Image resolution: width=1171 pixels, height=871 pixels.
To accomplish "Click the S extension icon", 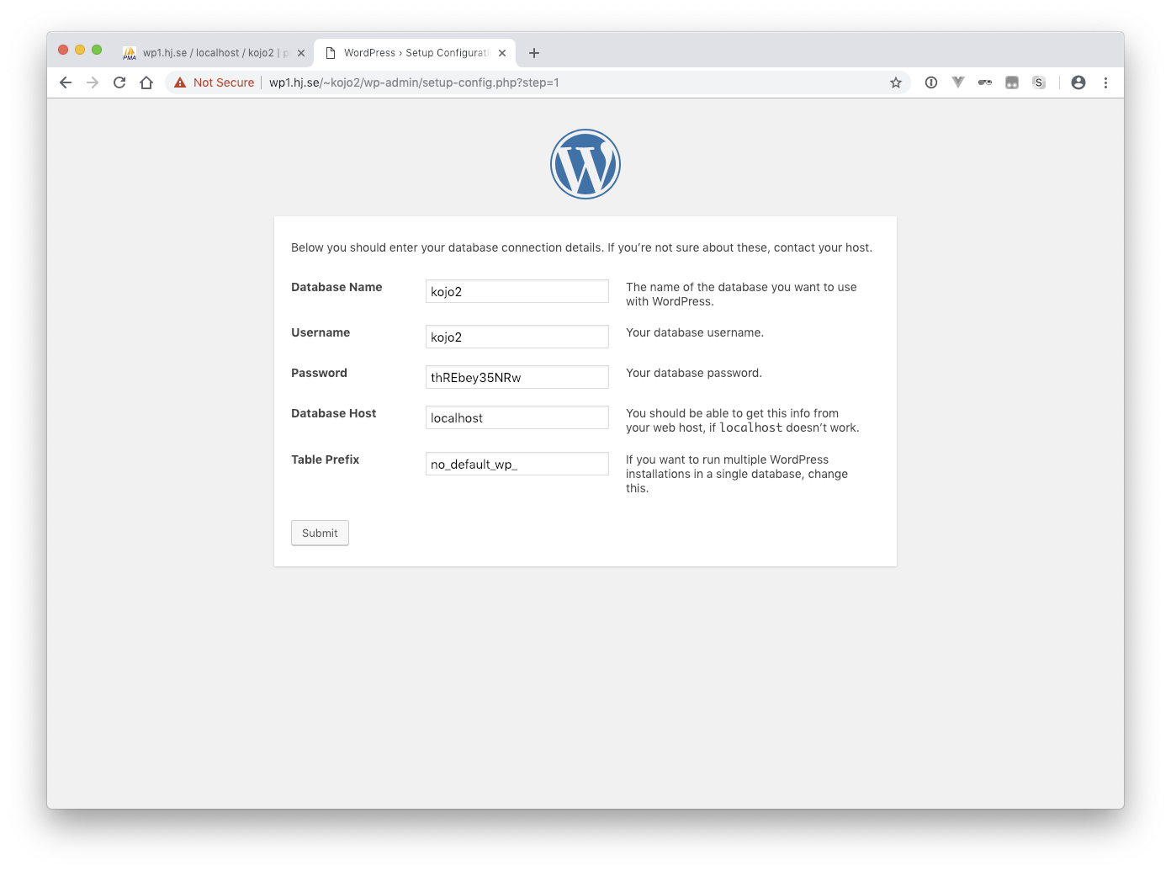I will coord(1039,82).
